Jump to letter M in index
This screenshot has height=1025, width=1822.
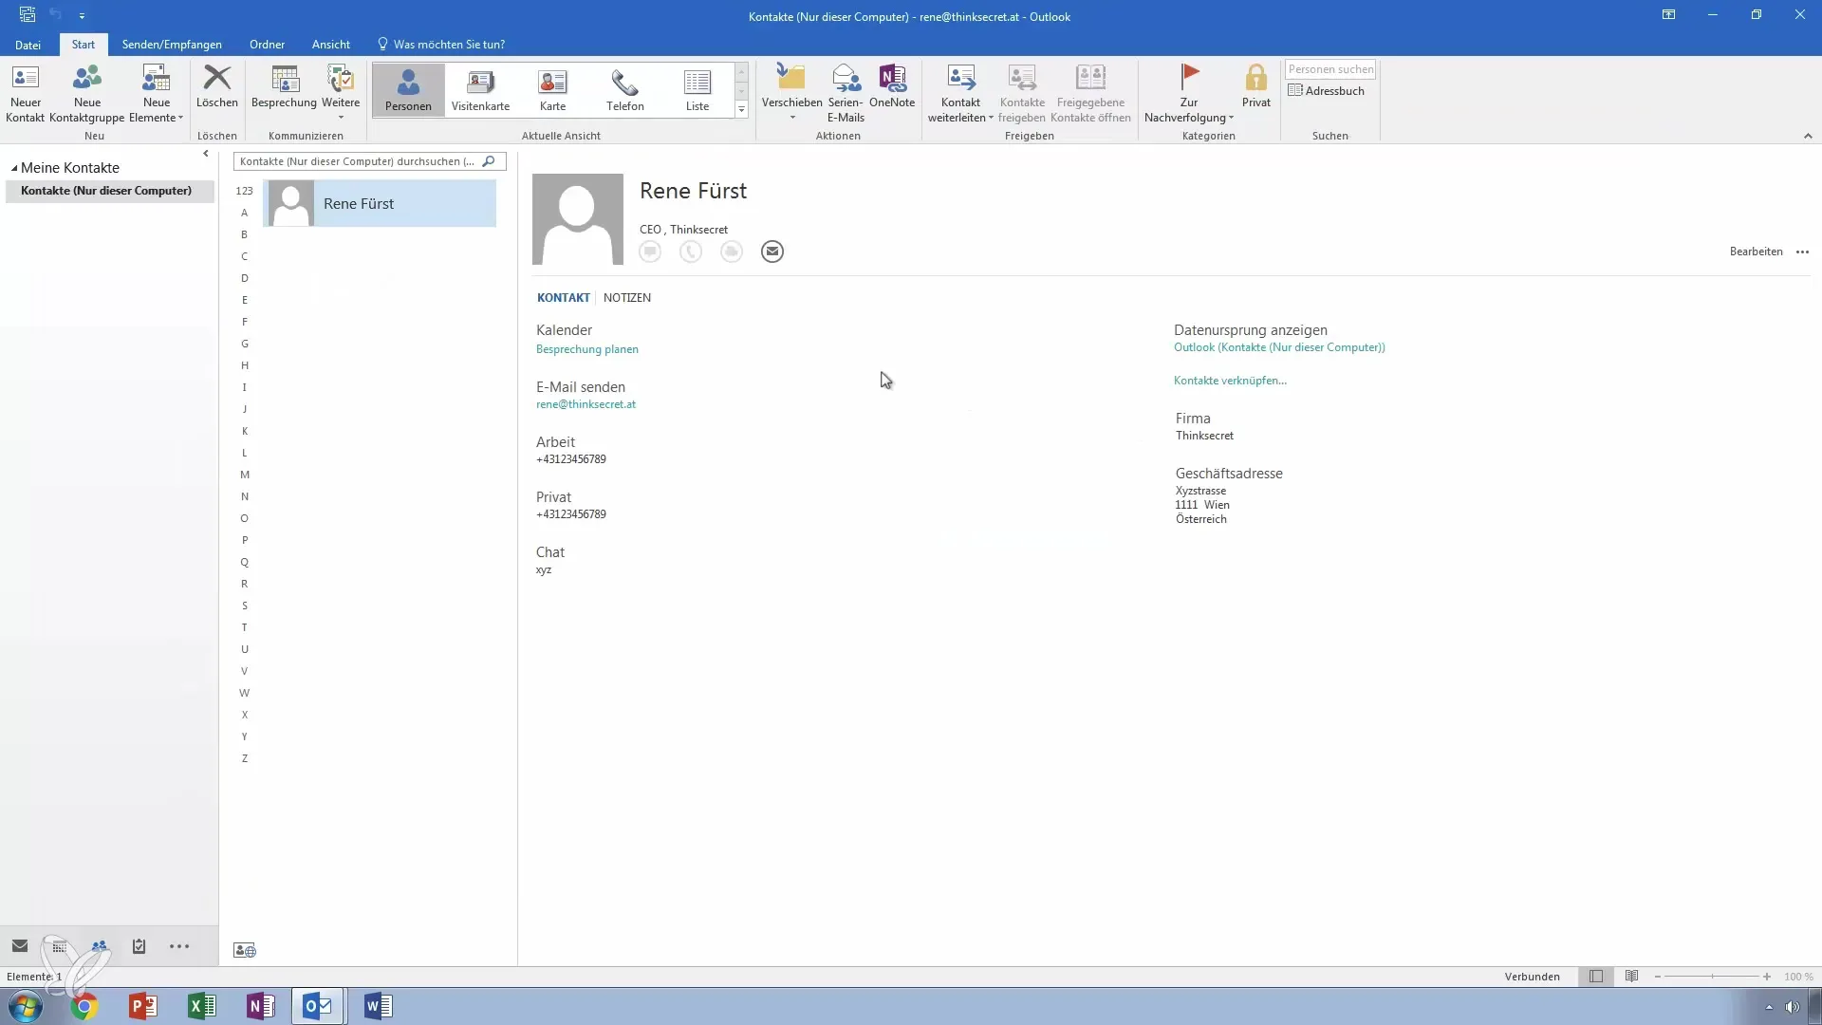(x=245, y=475)
